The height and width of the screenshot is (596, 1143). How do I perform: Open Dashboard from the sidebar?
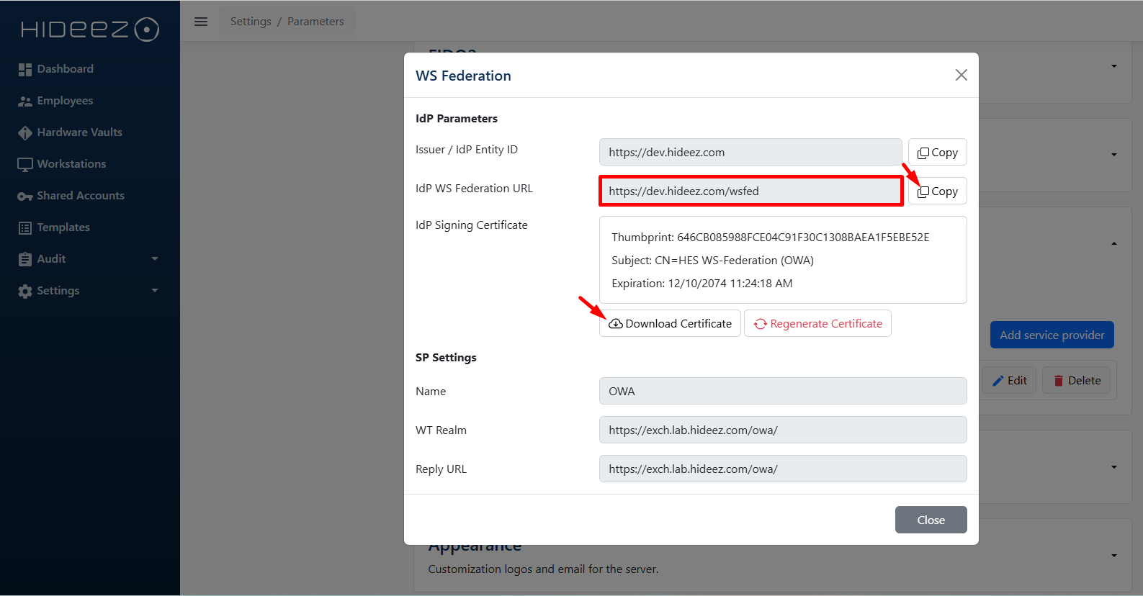(x=65, y=69)
